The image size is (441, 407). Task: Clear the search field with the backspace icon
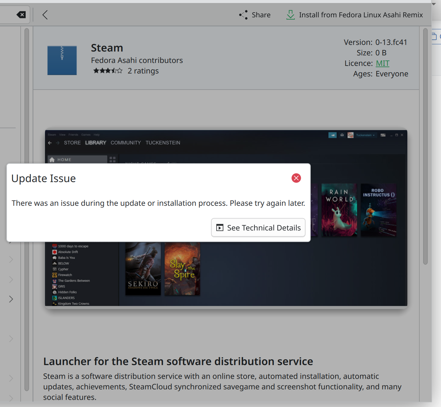[x=21, y=15]
